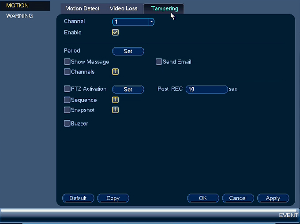
Task: Toggle channel 1 box next to Channels
Action: coord(115,72)
